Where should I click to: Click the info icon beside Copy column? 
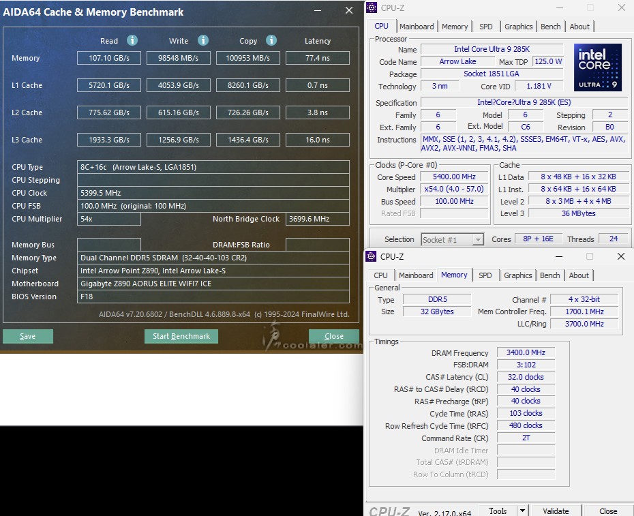271,40
